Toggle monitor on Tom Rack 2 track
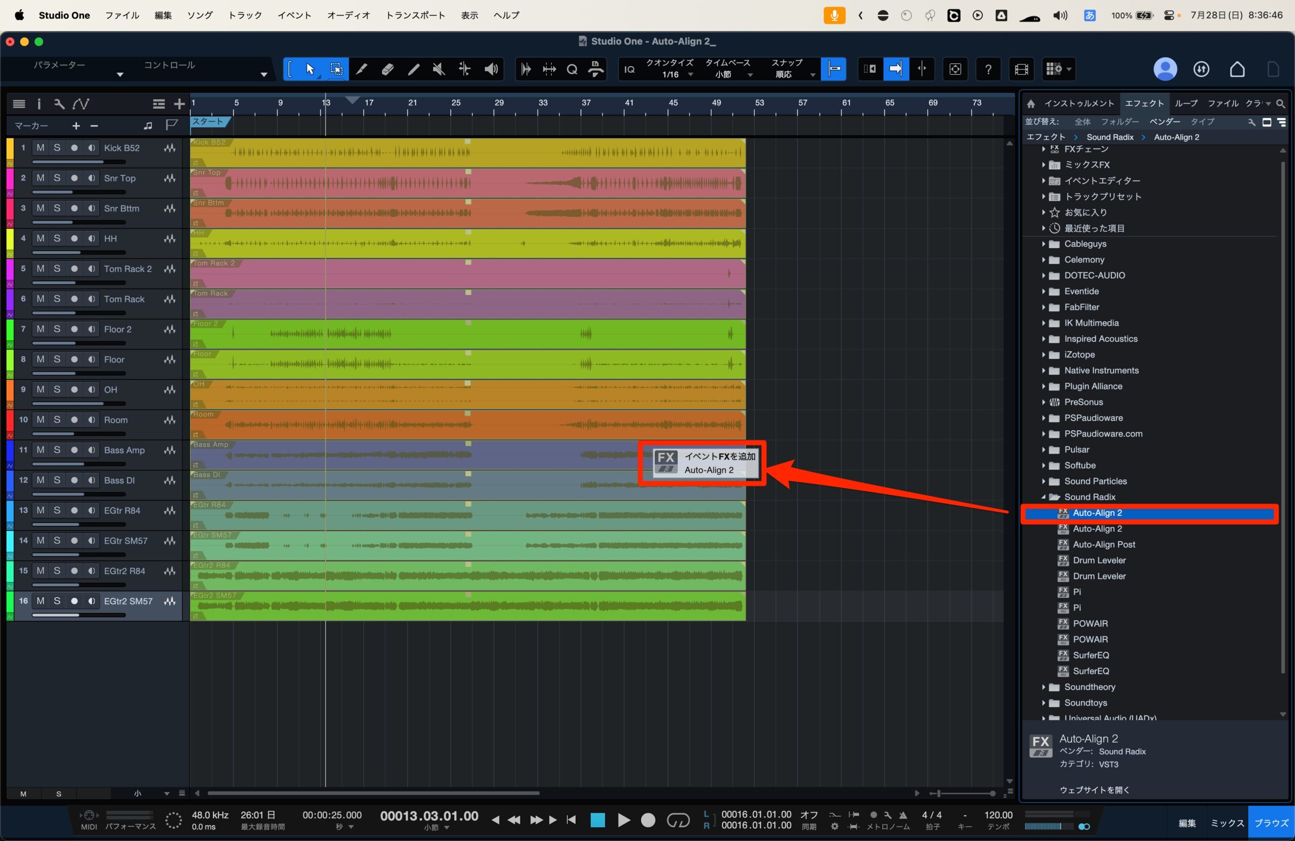 pyautogui.click(x=92, y=269)
